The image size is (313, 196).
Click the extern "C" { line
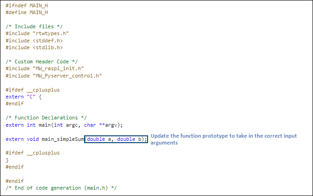tap(24, 97)
